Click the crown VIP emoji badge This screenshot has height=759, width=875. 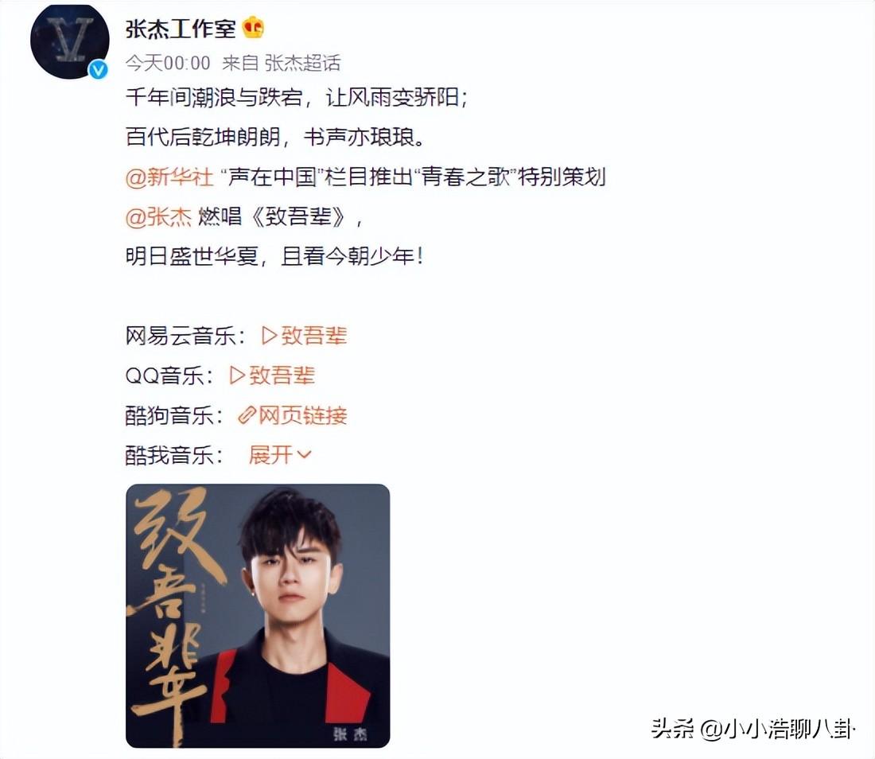(x=253, y=28)
